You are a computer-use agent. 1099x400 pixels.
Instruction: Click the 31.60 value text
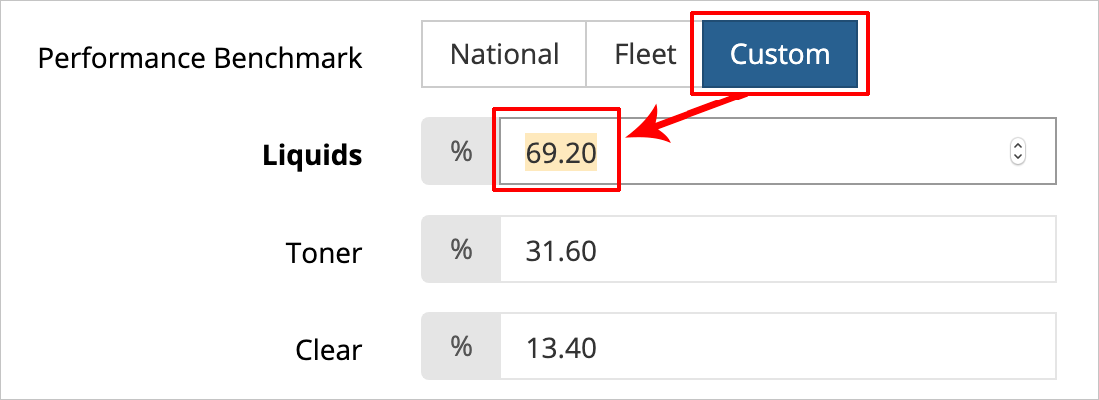coord(561,250)
